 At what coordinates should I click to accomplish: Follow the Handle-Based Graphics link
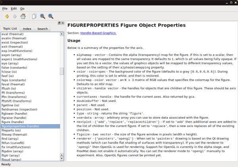coord(98,33)
